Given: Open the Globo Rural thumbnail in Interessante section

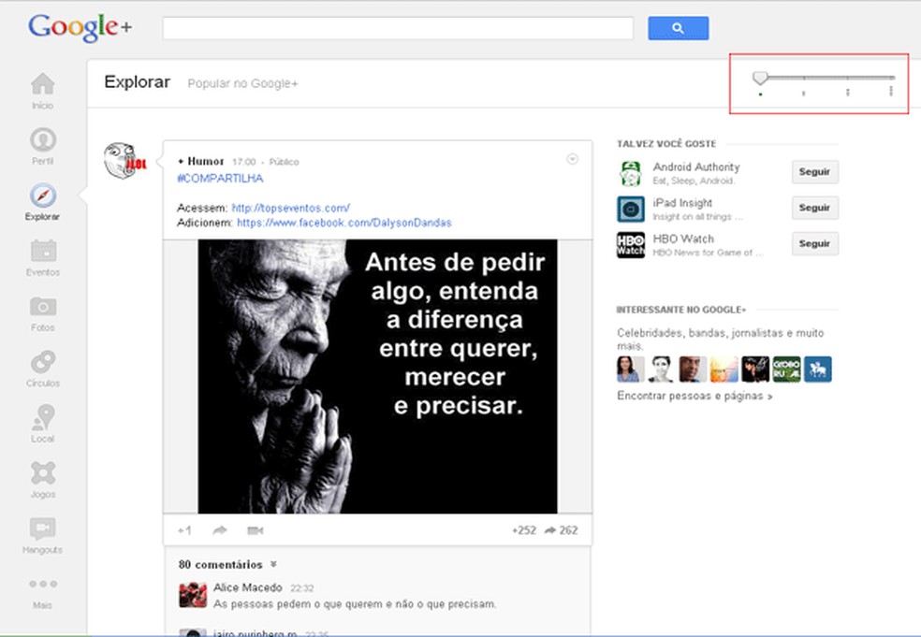Looking at the screenshot, I should pos(786,369).
